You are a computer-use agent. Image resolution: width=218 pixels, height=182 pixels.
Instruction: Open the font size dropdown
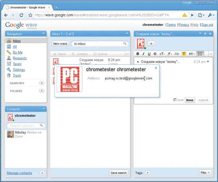(x=162, y=54)
